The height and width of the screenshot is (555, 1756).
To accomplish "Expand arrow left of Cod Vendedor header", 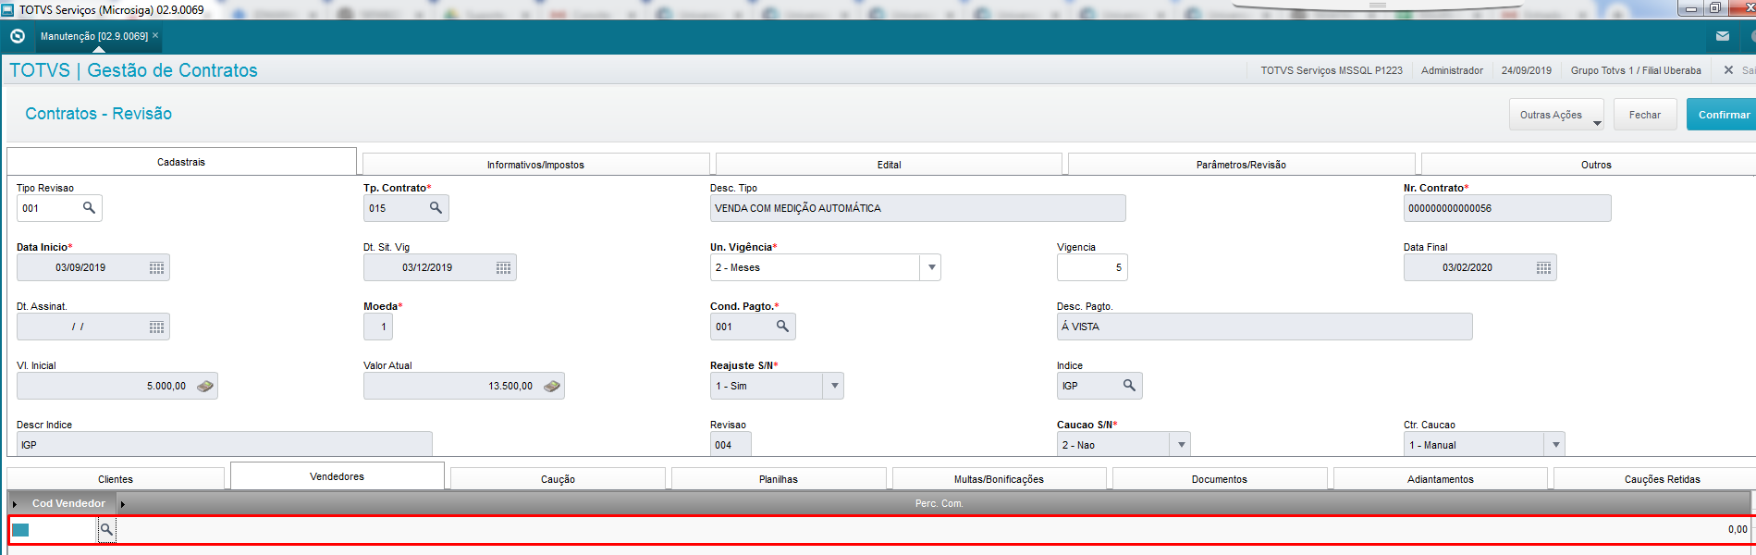I will pyautogui.click(x=15, y=504).
